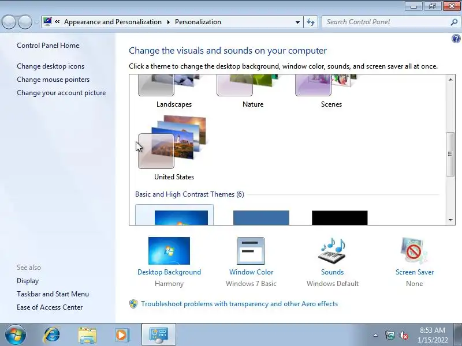The height and width of the screenshot is (346, 462).
Task: Expand breadcrumb arrow after Appearance and Personalization
Action: click(169, 22)
